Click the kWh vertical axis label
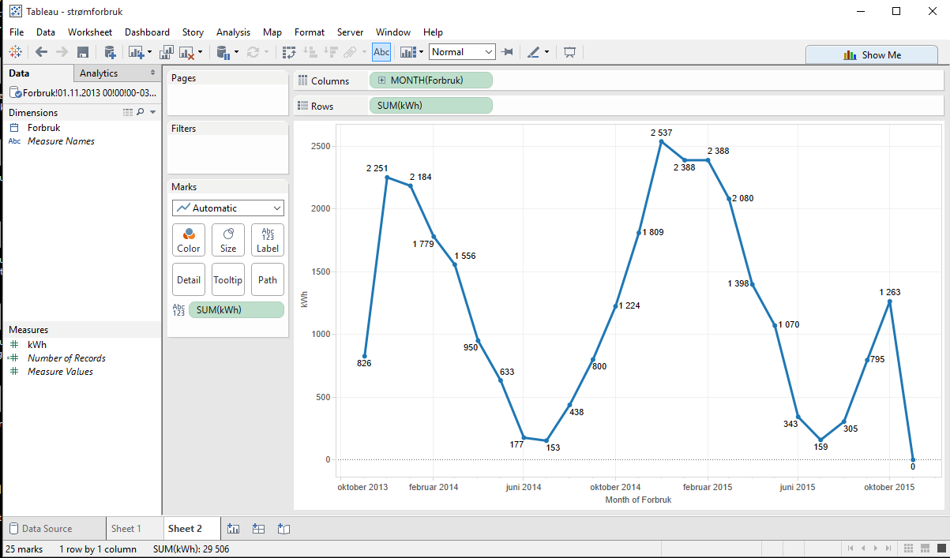This screenshot has height=558, width=950. pyautogui.click(x=304, y=299)
